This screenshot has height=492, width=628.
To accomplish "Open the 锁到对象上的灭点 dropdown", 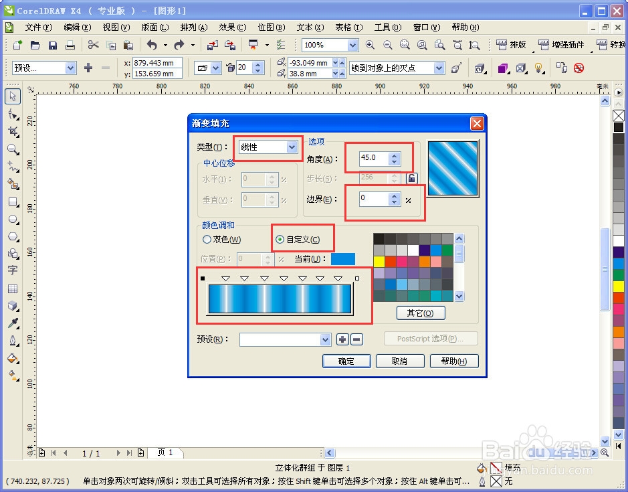I will tap(439, 68).
